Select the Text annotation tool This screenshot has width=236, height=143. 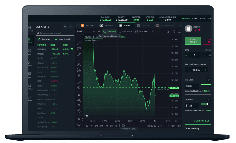(x=79, y=59)
